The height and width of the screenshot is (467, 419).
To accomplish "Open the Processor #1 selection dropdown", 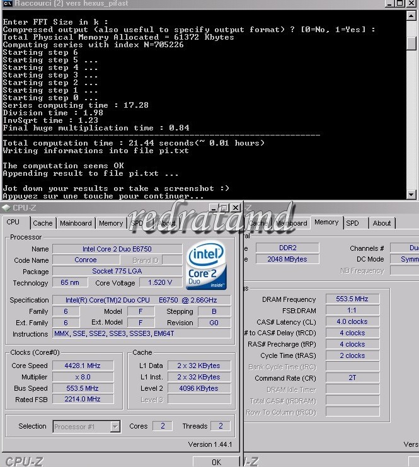I will 115,427.
